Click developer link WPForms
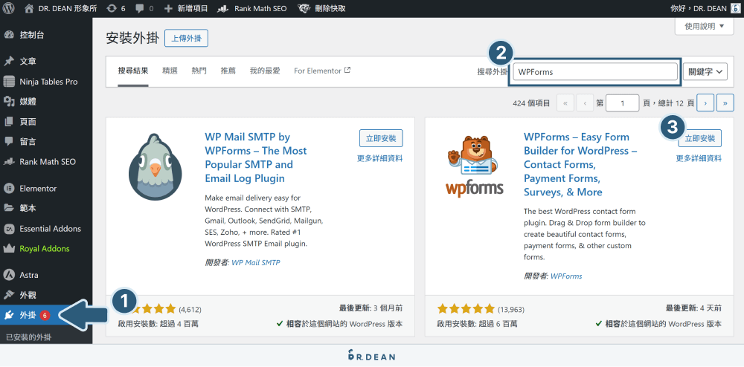Screen dimensions: 744x367 tap(566, 276)
